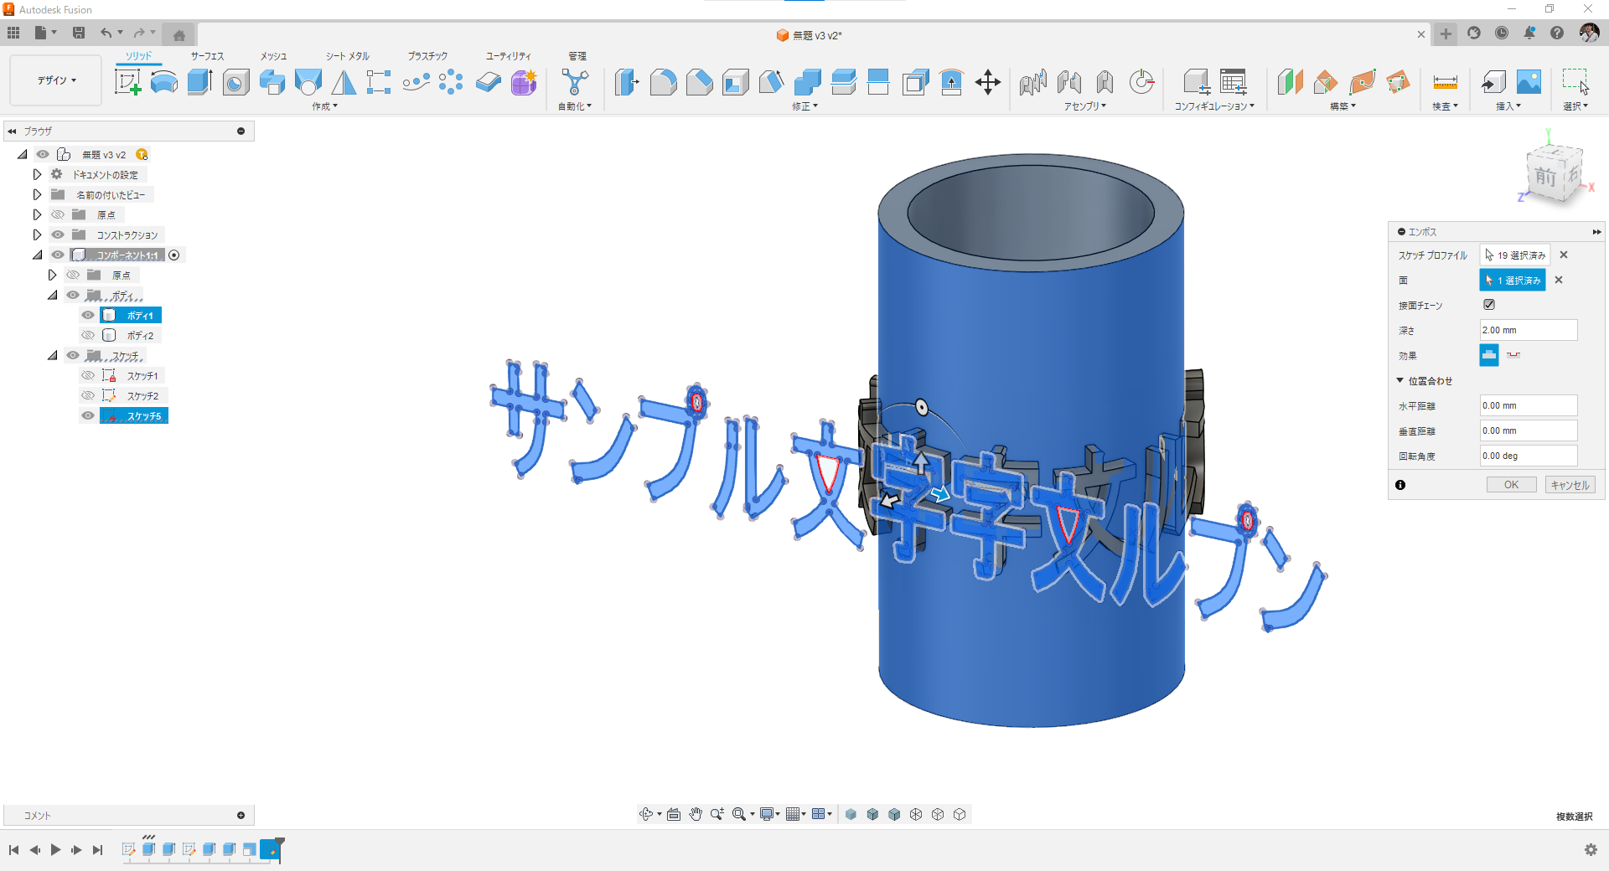Expand the ドキュメントの設定 node

(x=37, y=174)
